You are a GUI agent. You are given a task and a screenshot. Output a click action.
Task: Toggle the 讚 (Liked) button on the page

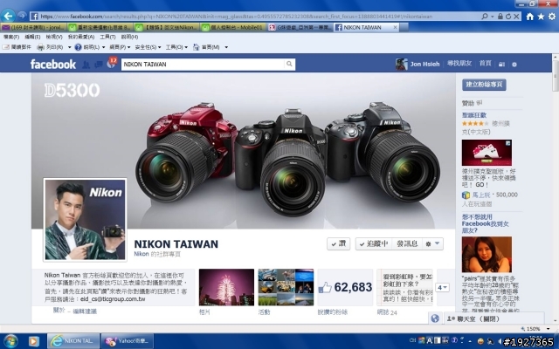click(x=338, y=243)
